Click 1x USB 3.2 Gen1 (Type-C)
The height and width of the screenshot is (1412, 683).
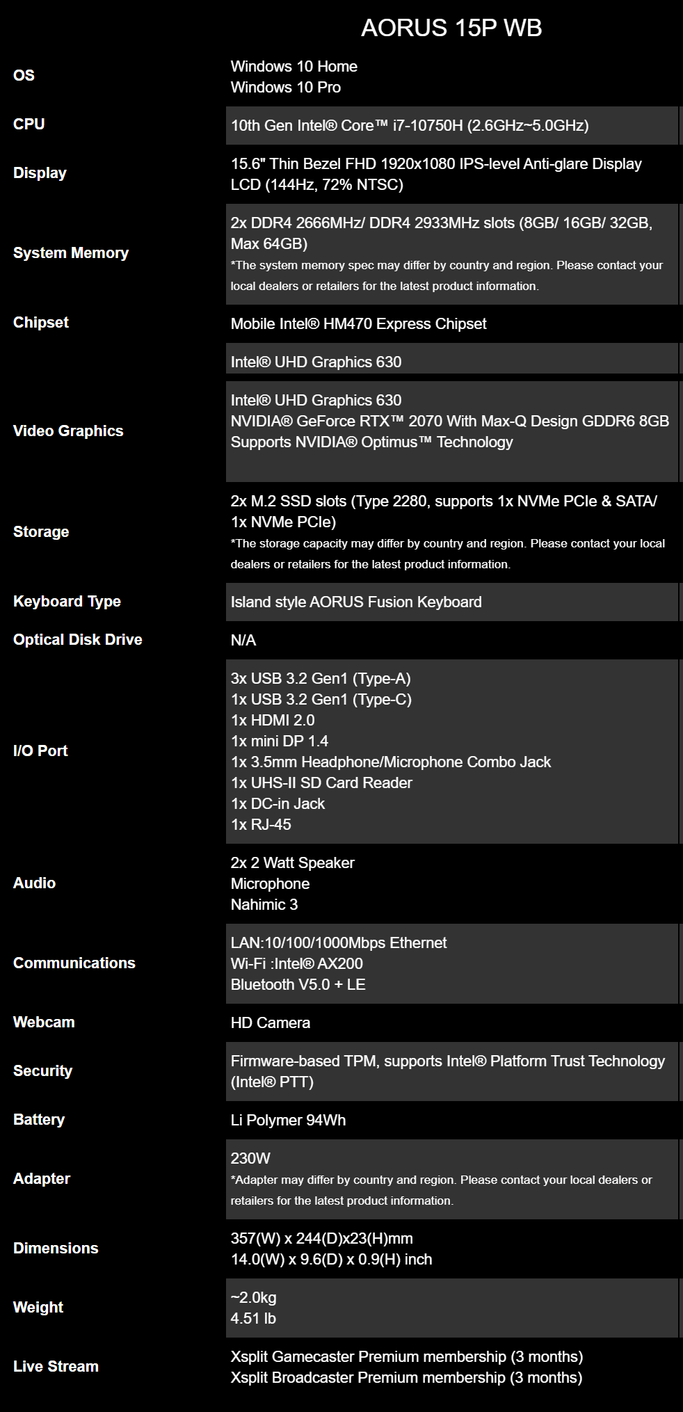coord(321,700)
